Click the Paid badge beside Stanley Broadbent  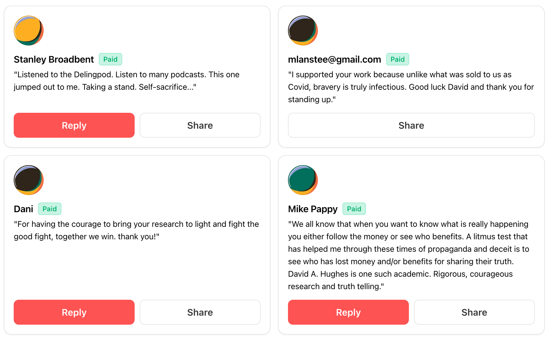(x=110, y=59)
